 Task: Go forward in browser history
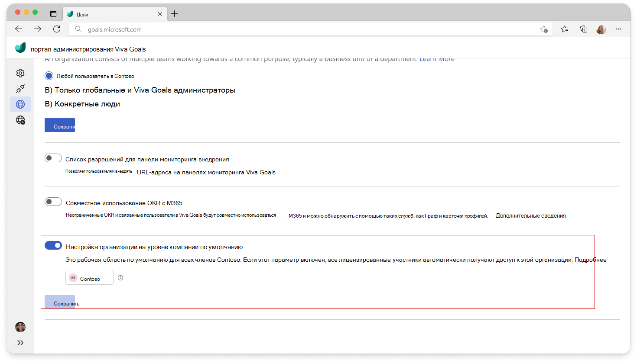pos(38,29)
